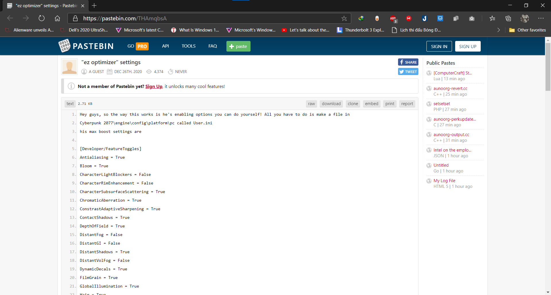
Task: Open the gray copy extension icon
Action: coord(456,18)
